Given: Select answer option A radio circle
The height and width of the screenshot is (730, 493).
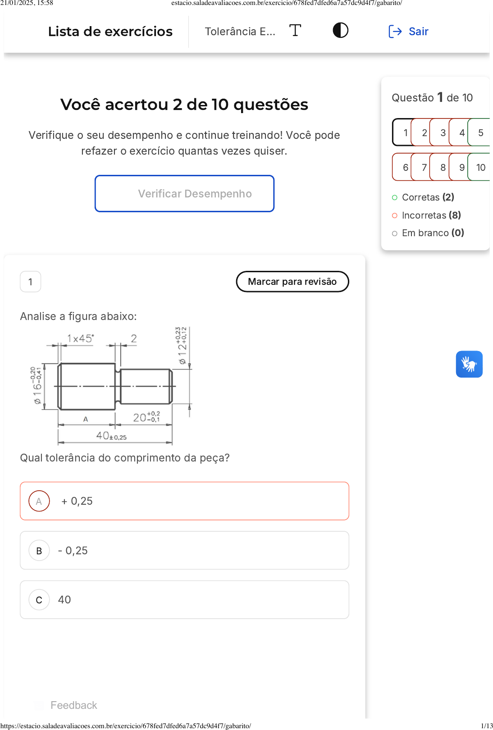Looking at the screenshot, I should click(39, 501).
